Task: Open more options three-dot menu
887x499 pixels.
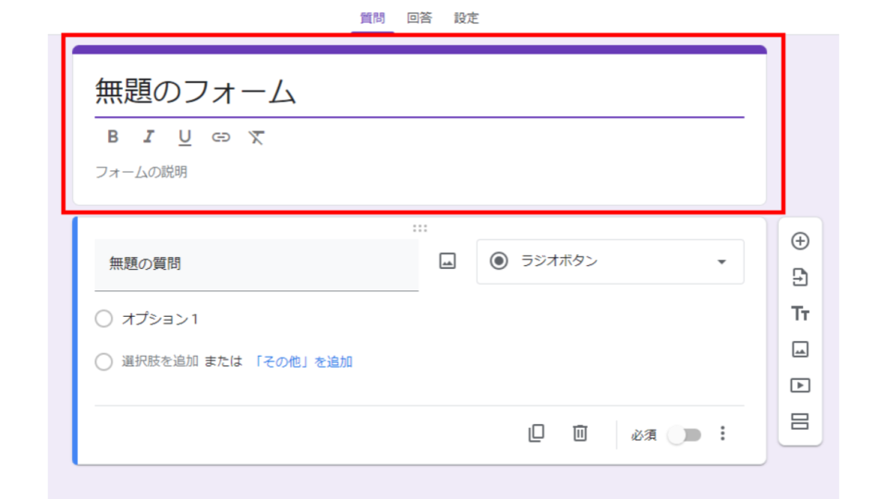Action: click(x=723, y=433)
